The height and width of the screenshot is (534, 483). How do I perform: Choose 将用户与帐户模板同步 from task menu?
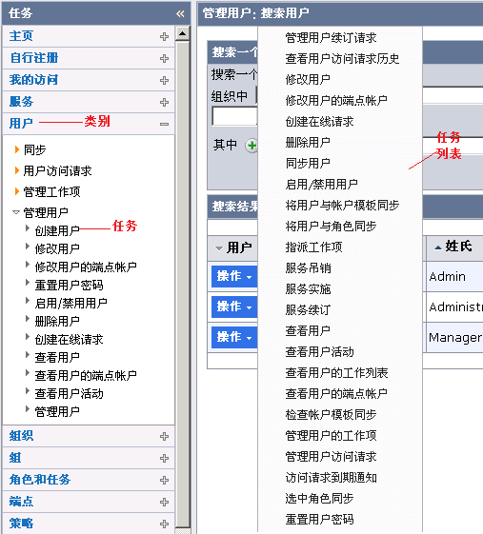coord(342,205)
